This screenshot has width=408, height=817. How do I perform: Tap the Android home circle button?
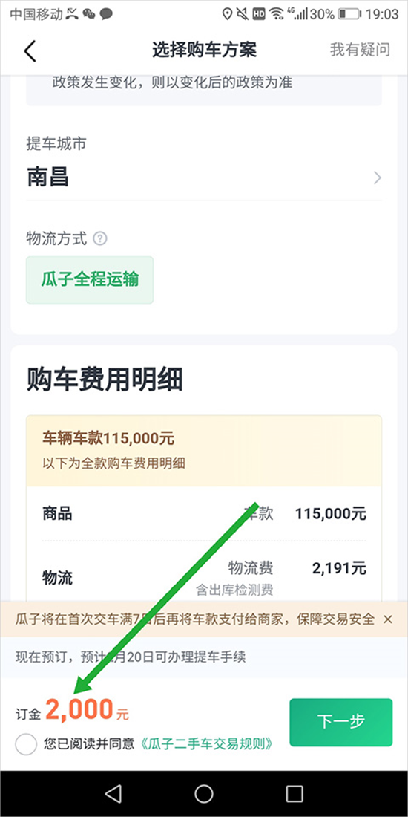[x=204, y=793]
